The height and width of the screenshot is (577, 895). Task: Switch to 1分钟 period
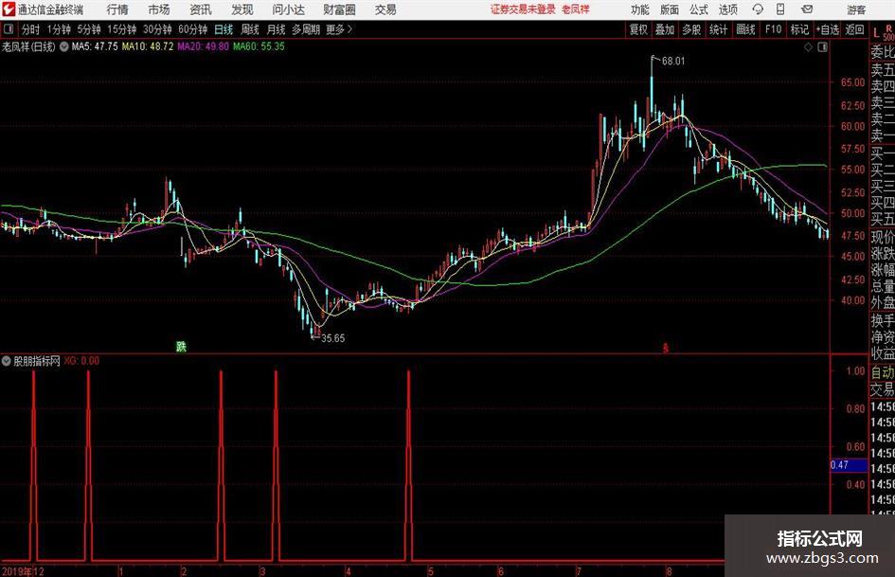(x=59, y=29)
